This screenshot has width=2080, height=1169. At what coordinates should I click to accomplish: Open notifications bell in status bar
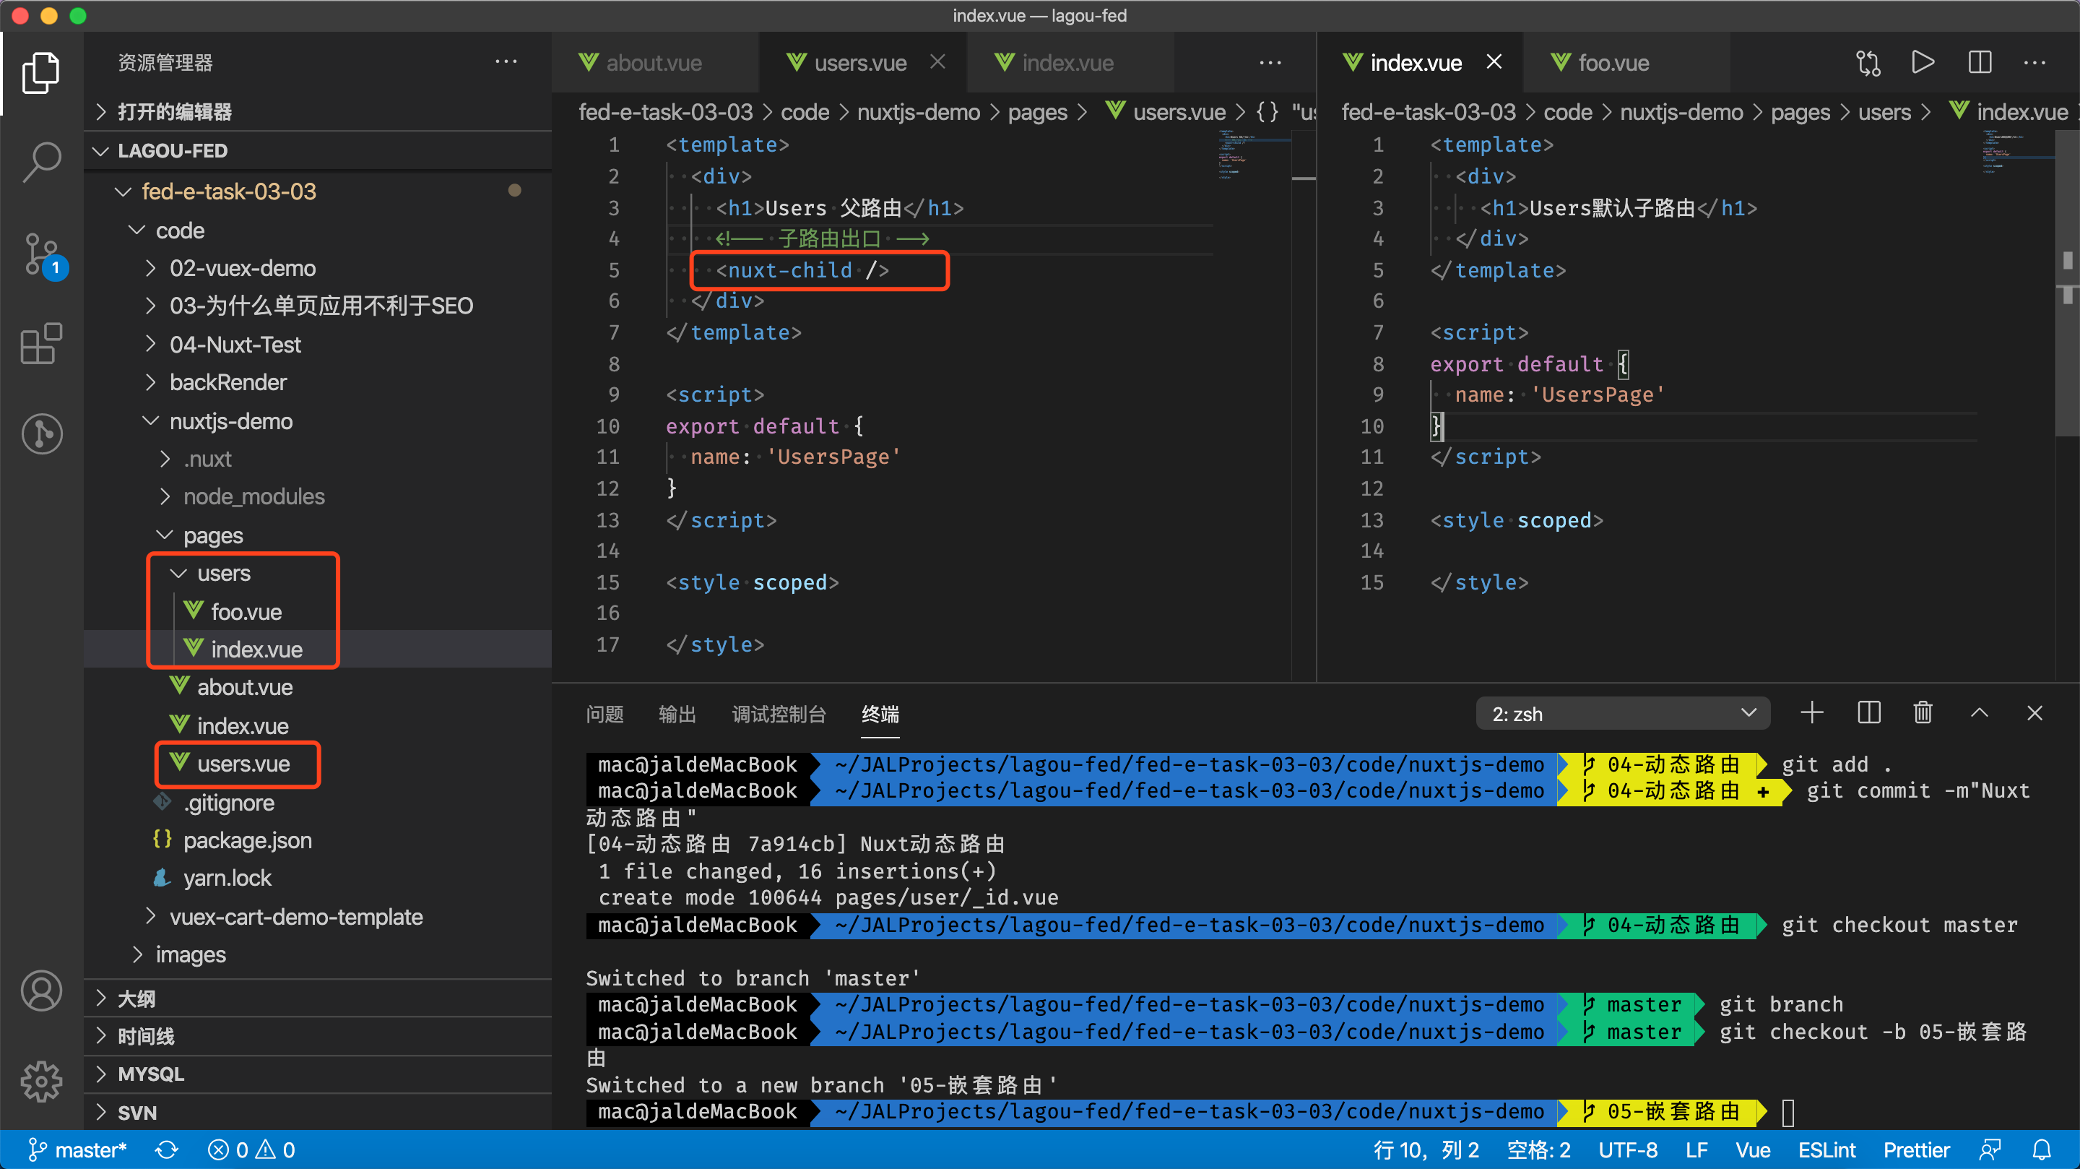(2041, 1149)
